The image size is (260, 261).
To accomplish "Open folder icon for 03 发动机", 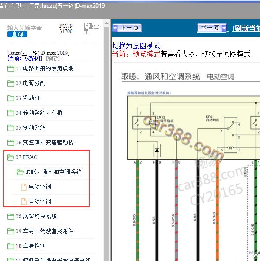I will pyautogui.click(x=11, y=98).
